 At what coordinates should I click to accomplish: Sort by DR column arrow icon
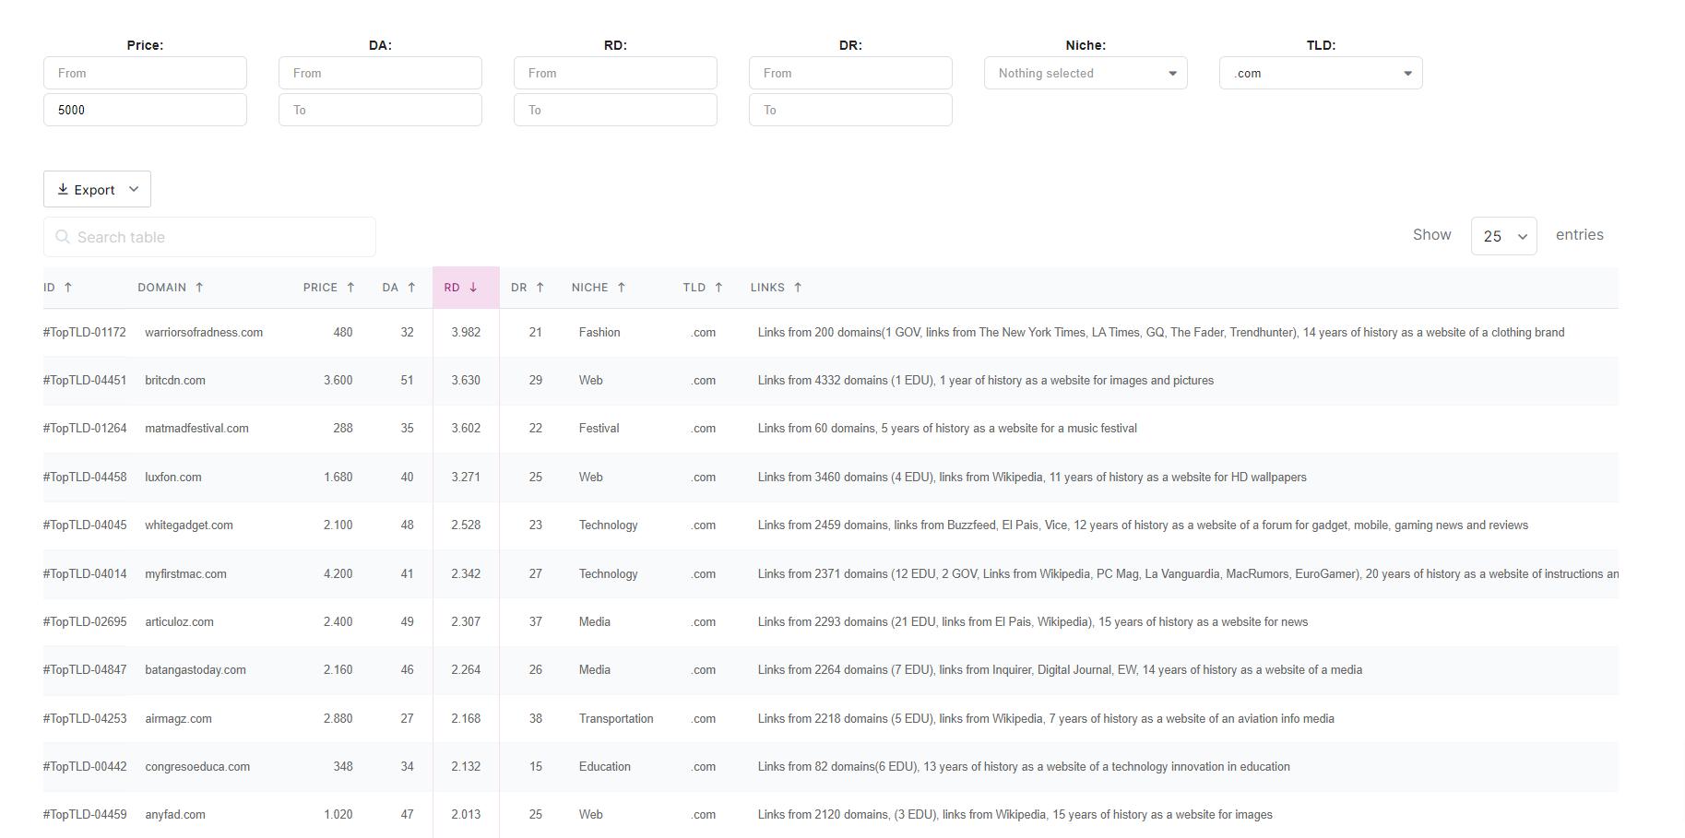[540, 288]
